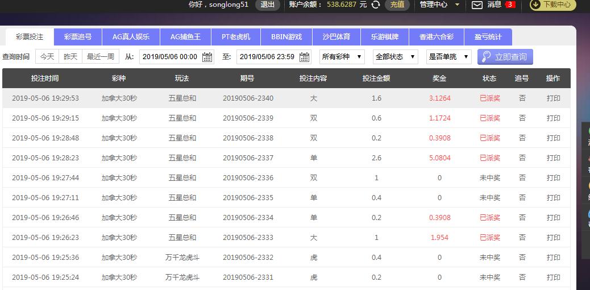Open the 乐游棋牌 tab
Image resolution: width=590 pixels, height=290 pixels.
pos(385,37)
